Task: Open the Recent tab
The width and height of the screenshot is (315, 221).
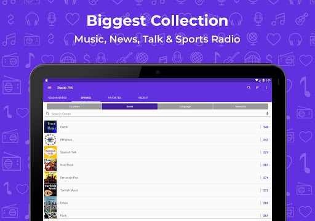Action: coord(143,98)
